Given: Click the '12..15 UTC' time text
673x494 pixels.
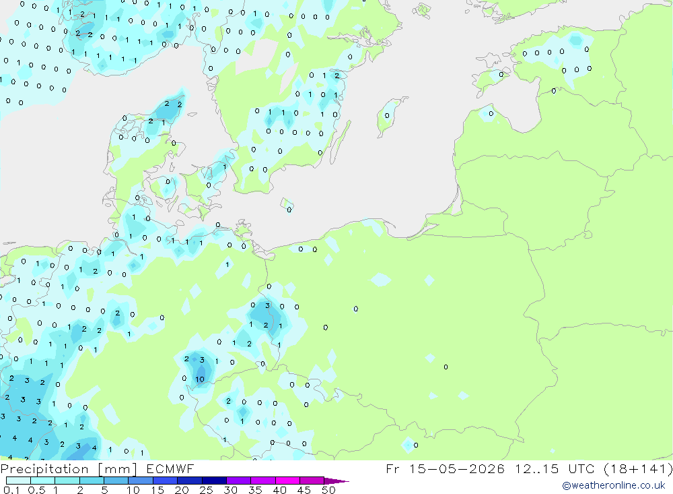Looking at the screenshot, I should click(x=555, y=468).
